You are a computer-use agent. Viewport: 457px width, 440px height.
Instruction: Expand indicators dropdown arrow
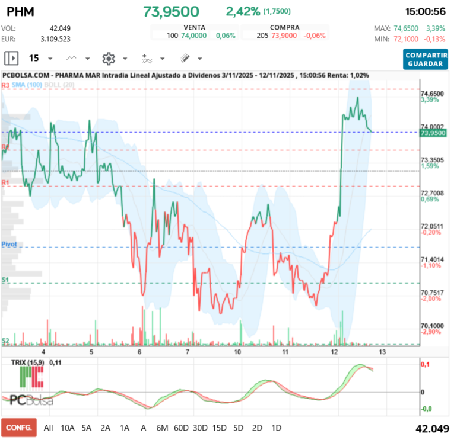point(163,59)
